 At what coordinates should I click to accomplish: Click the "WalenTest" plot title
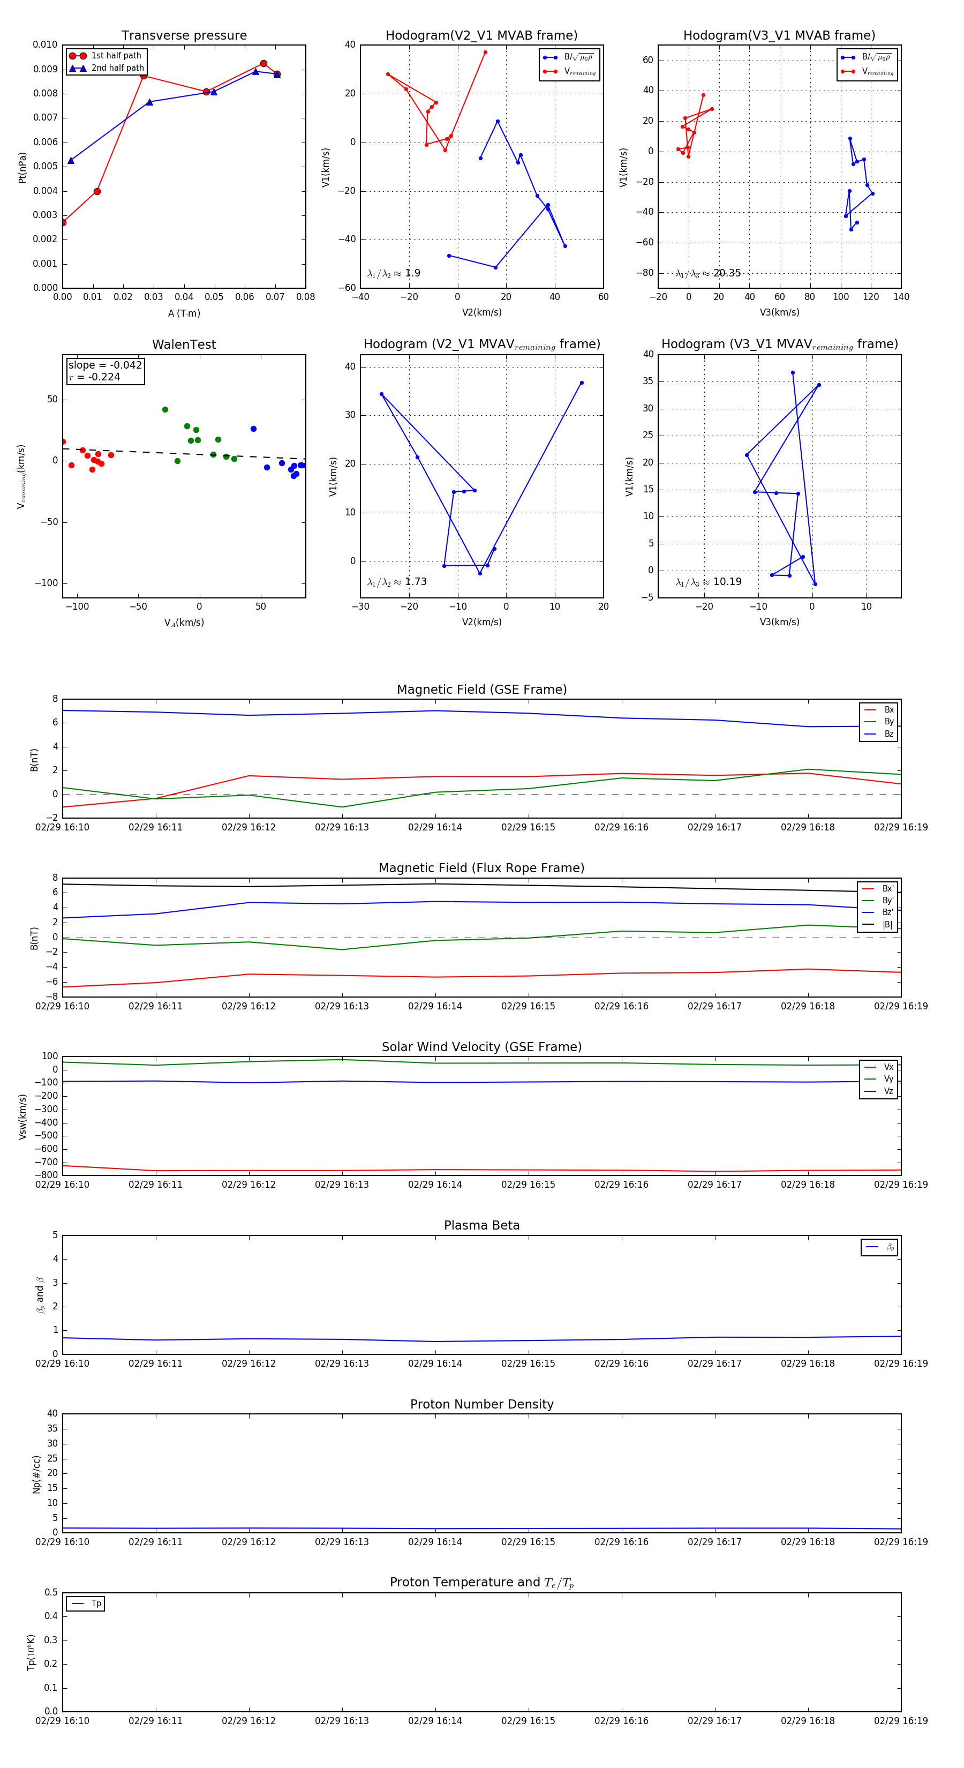(184, 344)
